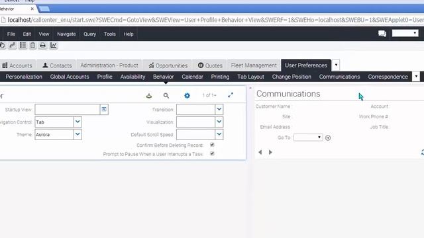The height and width of the screenshot is (238, 424).
Task: Click the save icon in Behavior applet
Action: pos(149,95)
